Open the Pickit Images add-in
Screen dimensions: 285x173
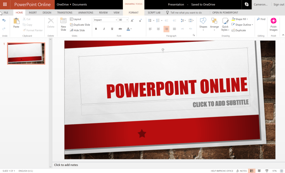[273, 24]
